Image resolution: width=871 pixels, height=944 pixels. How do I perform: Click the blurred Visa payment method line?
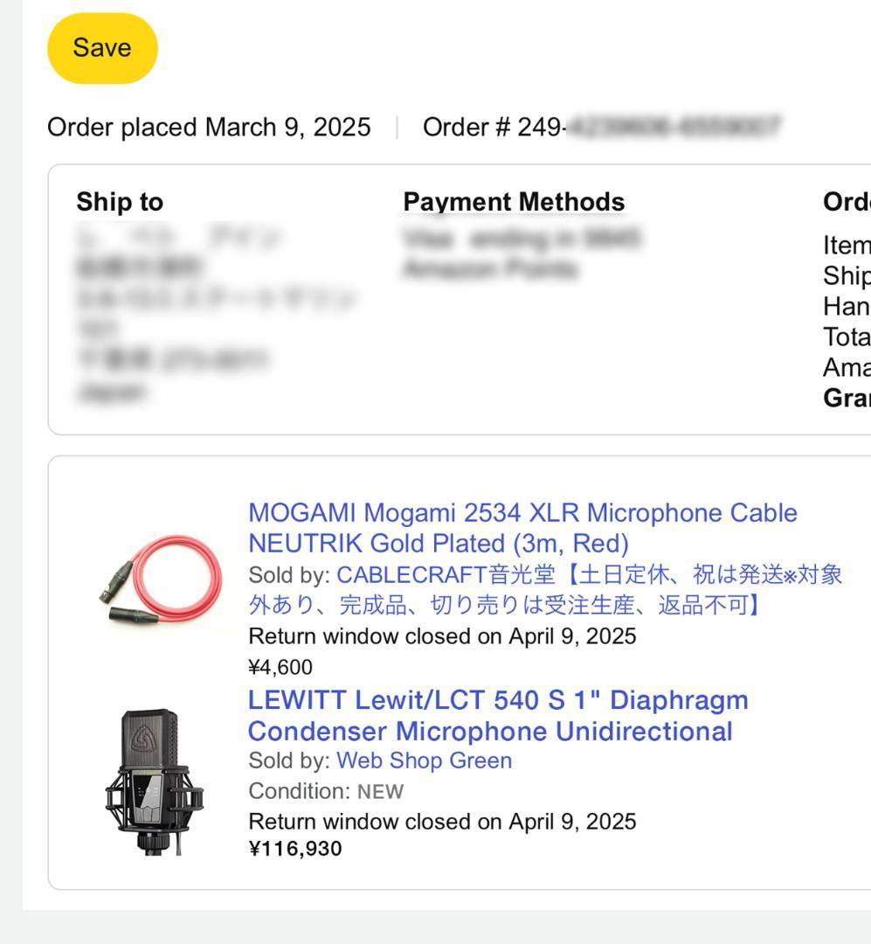point(522,238)
